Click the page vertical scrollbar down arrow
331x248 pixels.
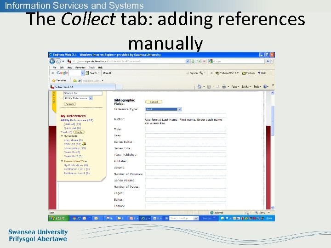pos(273,208)
